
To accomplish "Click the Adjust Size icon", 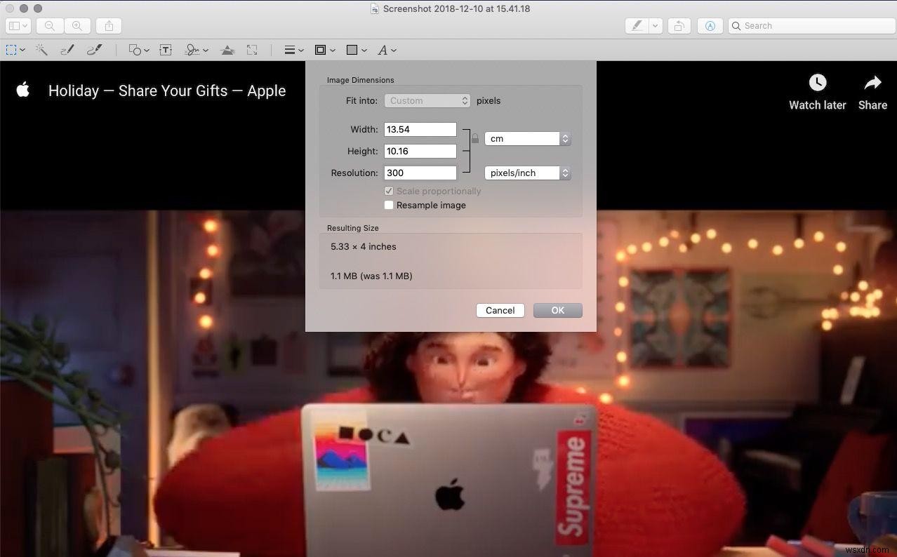I will [x=252, y=49].
